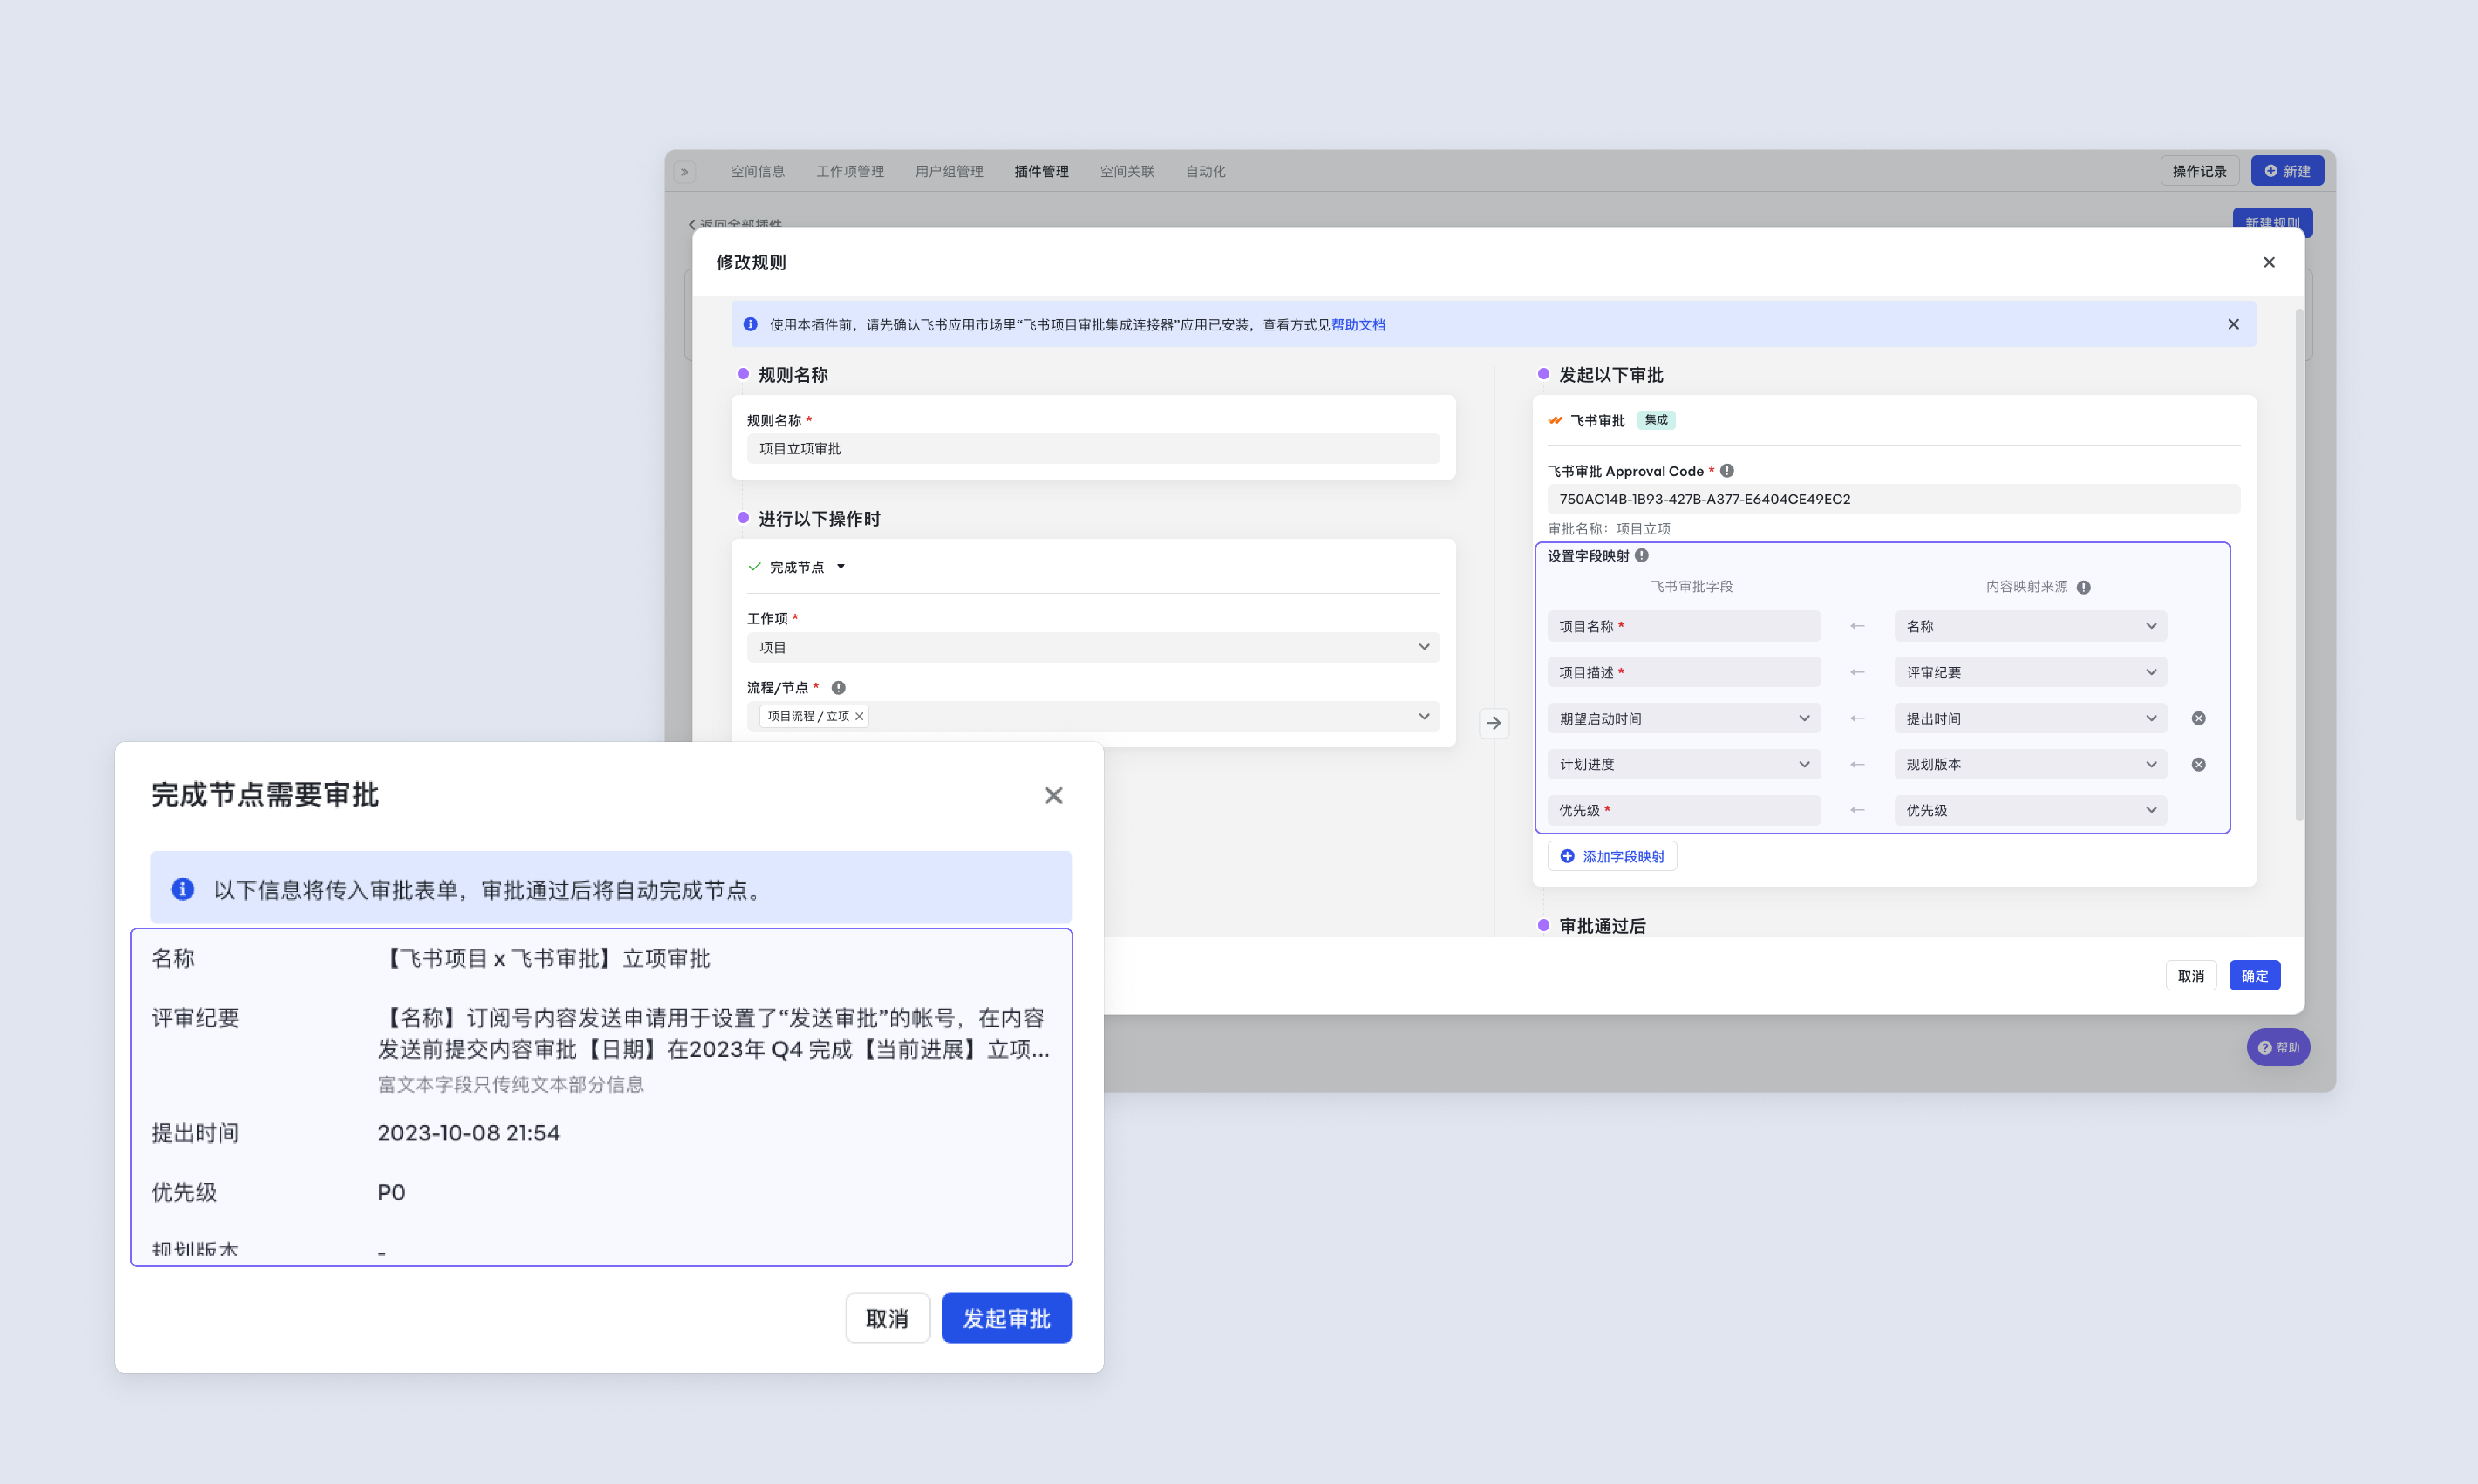Image resolution: width=2478 pixels, height=1484 pixels.
Task: Click the 审批通过后 section heading
Action: click(x=1602, y=926)
